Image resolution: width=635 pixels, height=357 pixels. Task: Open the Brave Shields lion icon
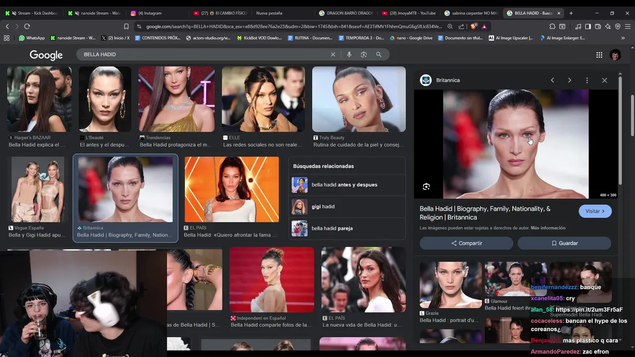tap(474, 26)
